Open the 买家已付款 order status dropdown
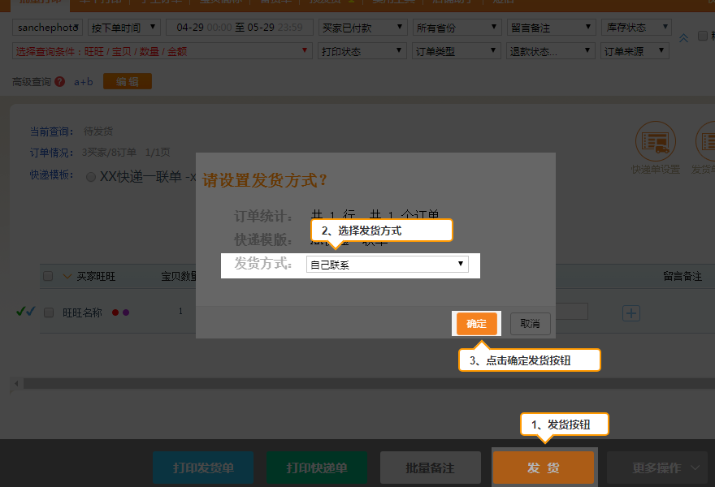This screenshot has width=715, height=487. 362,28
